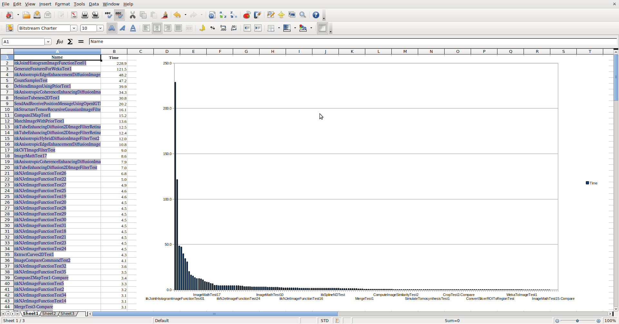Click the Find & Replace icon
The width and height of the screenshot is (619, 324).
pos(270,15)
